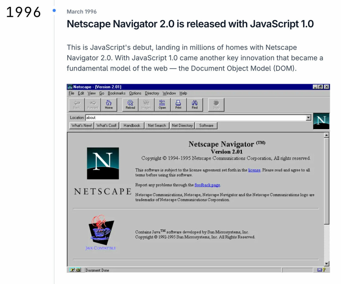Click the Software directory button
341x284 pixels.
(x=206, y=125)
